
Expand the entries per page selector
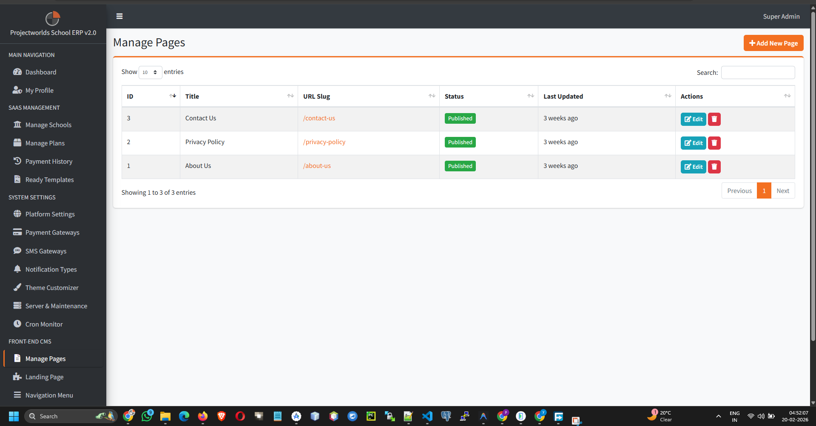[x=150, y=72]
